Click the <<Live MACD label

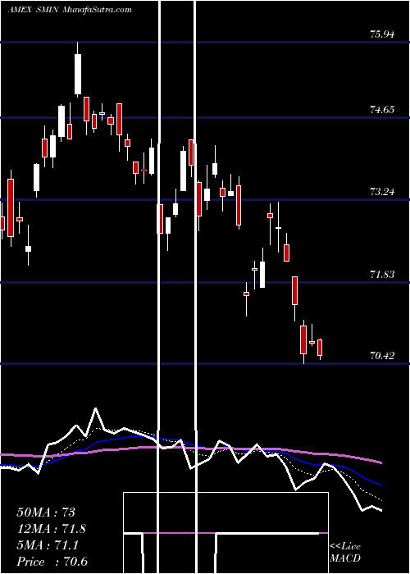345,553
